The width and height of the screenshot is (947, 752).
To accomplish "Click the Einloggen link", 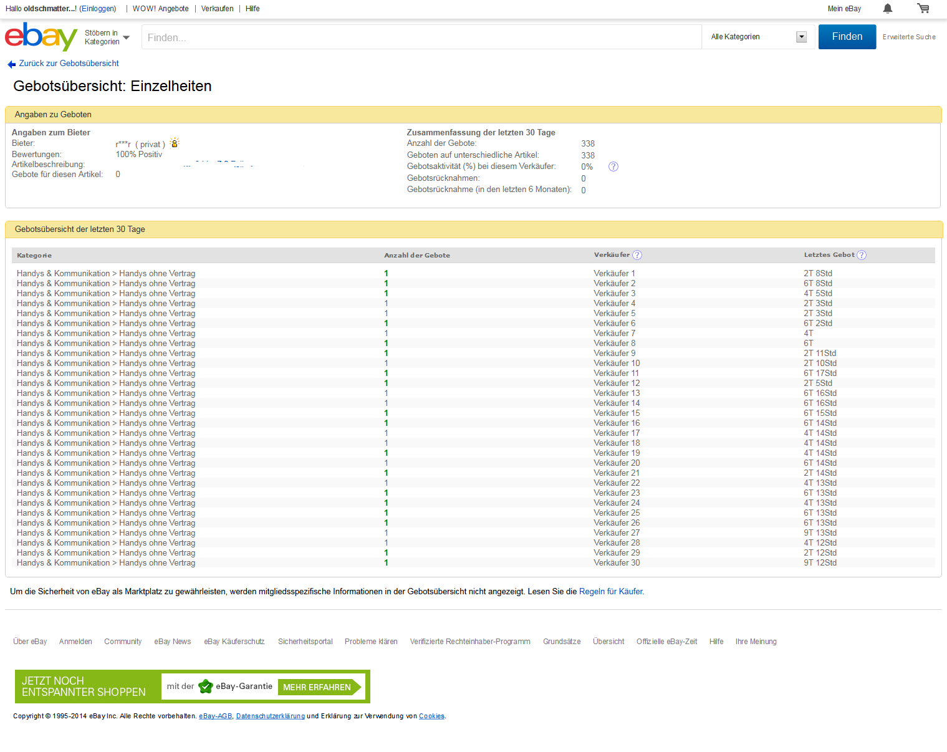I will [98, 9].
